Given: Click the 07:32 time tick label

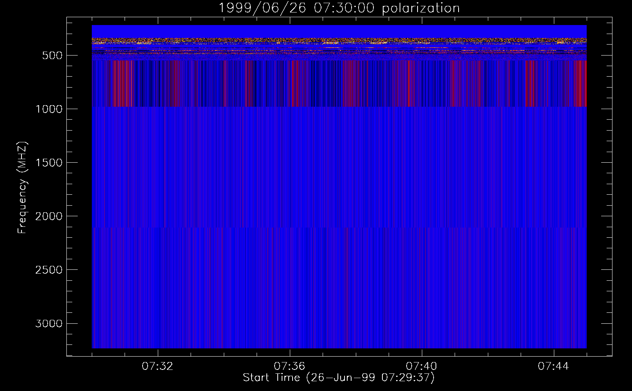Looking at the screenshot, I should tap(157, 366).
